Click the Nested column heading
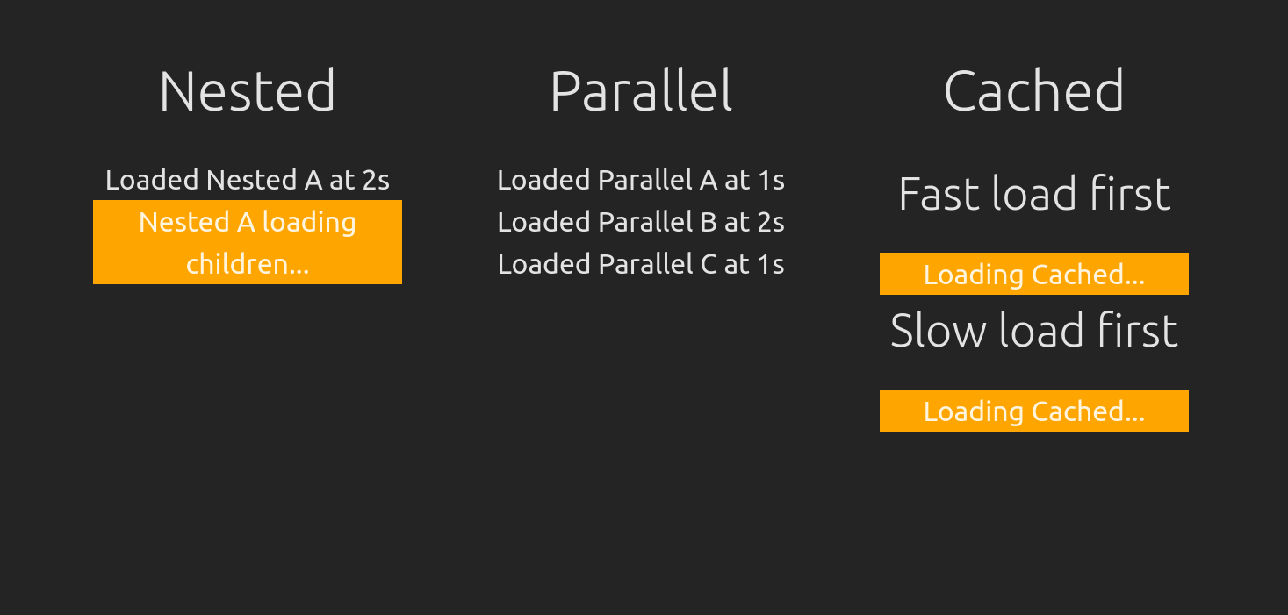This screenshot has height=615, width=1288. tap(248, 91)
